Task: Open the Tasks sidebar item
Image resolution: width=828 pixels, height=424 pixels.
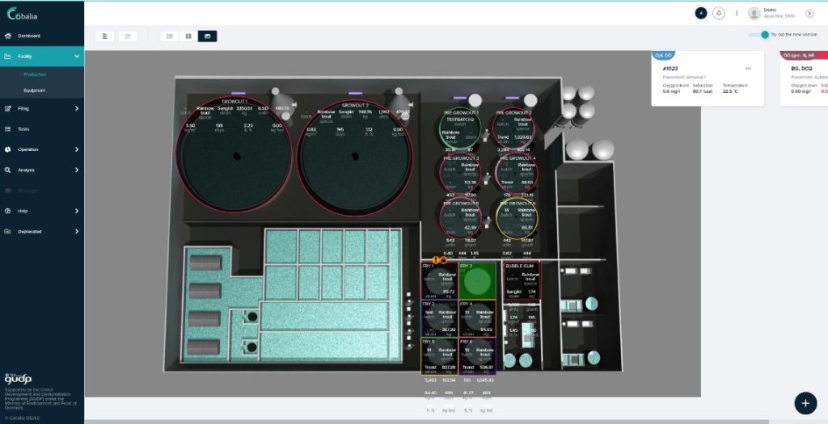Action: tap(23, 129)
